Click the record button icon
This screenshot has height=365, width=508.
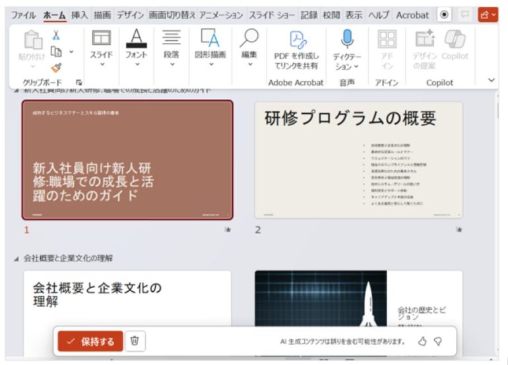tap(444, 14)
